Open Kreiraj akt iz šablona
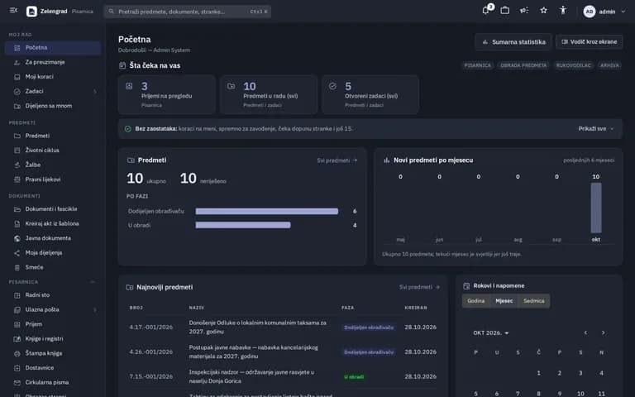The height and width of the screenshot is (397, 635). pyautogui.click(x=53, y=223)
